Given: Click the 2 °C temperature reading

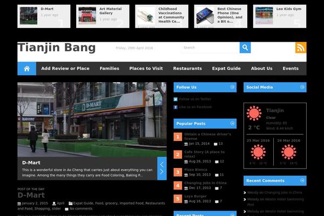Looking at the screenshot, I should tap(254, 127).
